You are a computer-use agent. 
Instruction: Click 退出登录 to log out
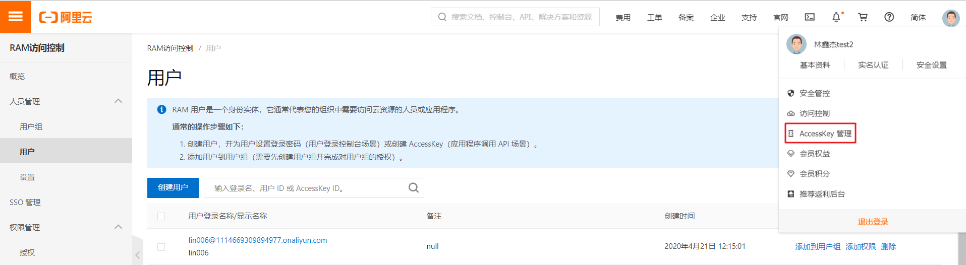873,222
